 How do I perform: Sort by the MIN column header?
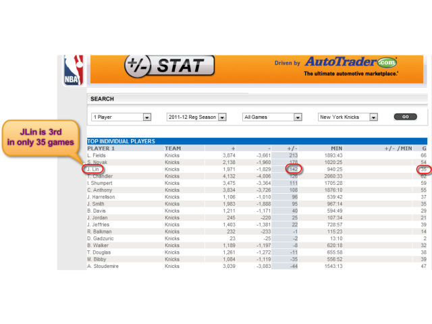coord(336,148)
